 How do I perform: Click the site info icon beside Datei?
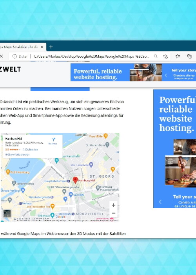(15, 56)
